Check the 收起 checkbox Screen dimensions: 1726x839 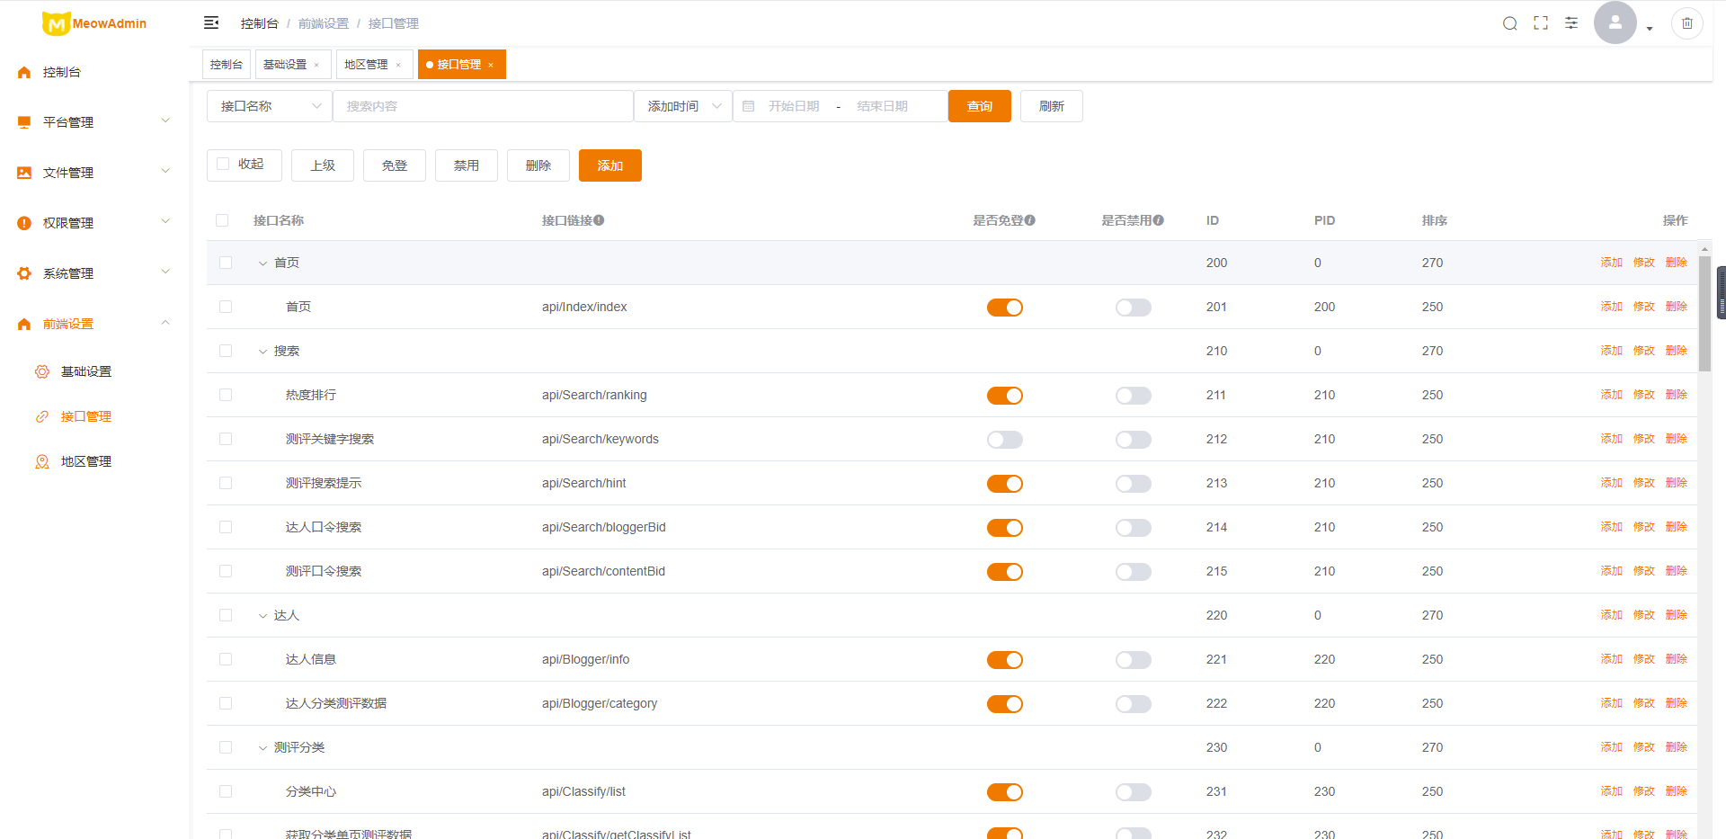click(x=223, y=164)
